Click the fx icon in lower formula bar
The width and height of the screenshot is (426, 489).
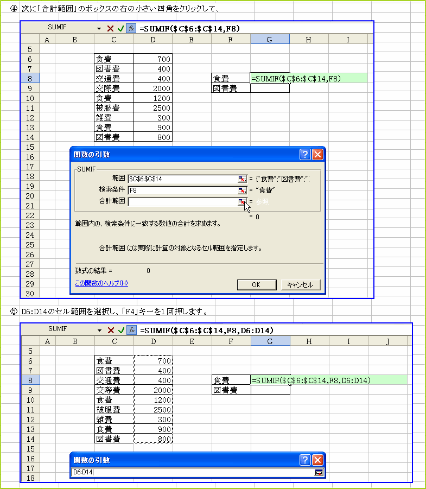coord(132,331)
